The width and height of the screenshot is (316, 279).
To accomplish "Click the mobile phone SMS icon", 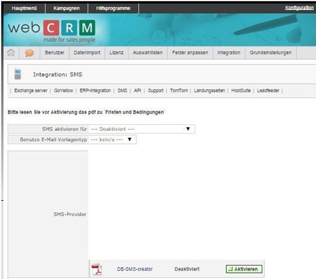I will (x=18, y=74).
